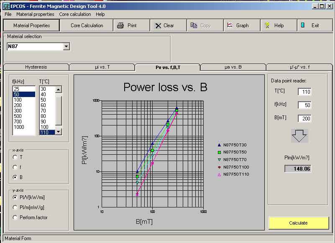Select T as the x-axis
The height and width of the screenshot is (243, 335).
(x=15, y=158)
